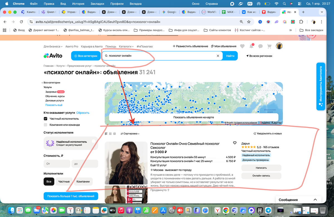Viewport: 334px width, 217px height.
Task: Click the Сбросить filter reset link
Action: point(83,113)
